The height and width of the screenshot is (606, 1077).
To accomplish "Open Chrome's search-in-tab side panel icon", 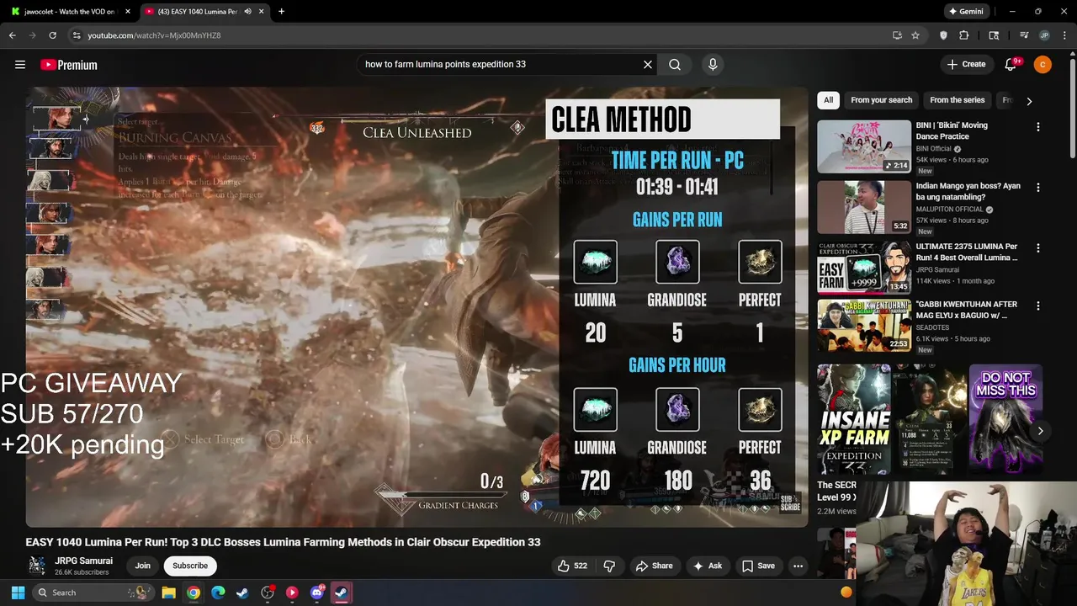I will click(994, 35).
